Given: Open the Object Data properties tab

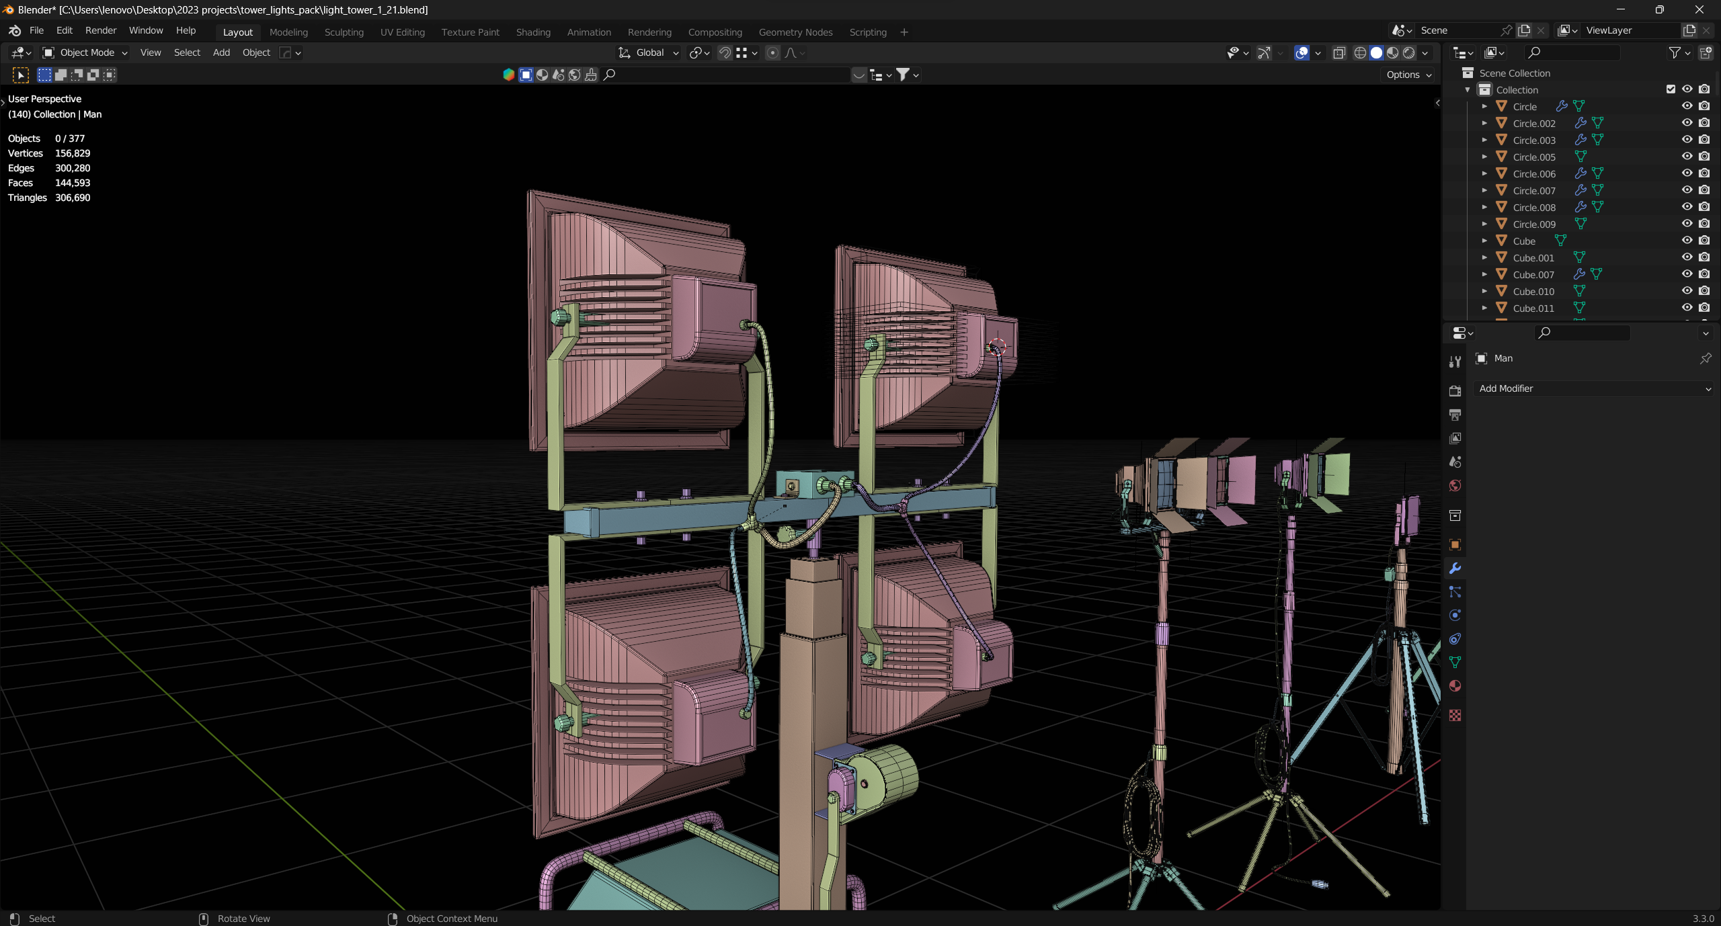Looking at the screenshot, I should tap(1455, 663).
